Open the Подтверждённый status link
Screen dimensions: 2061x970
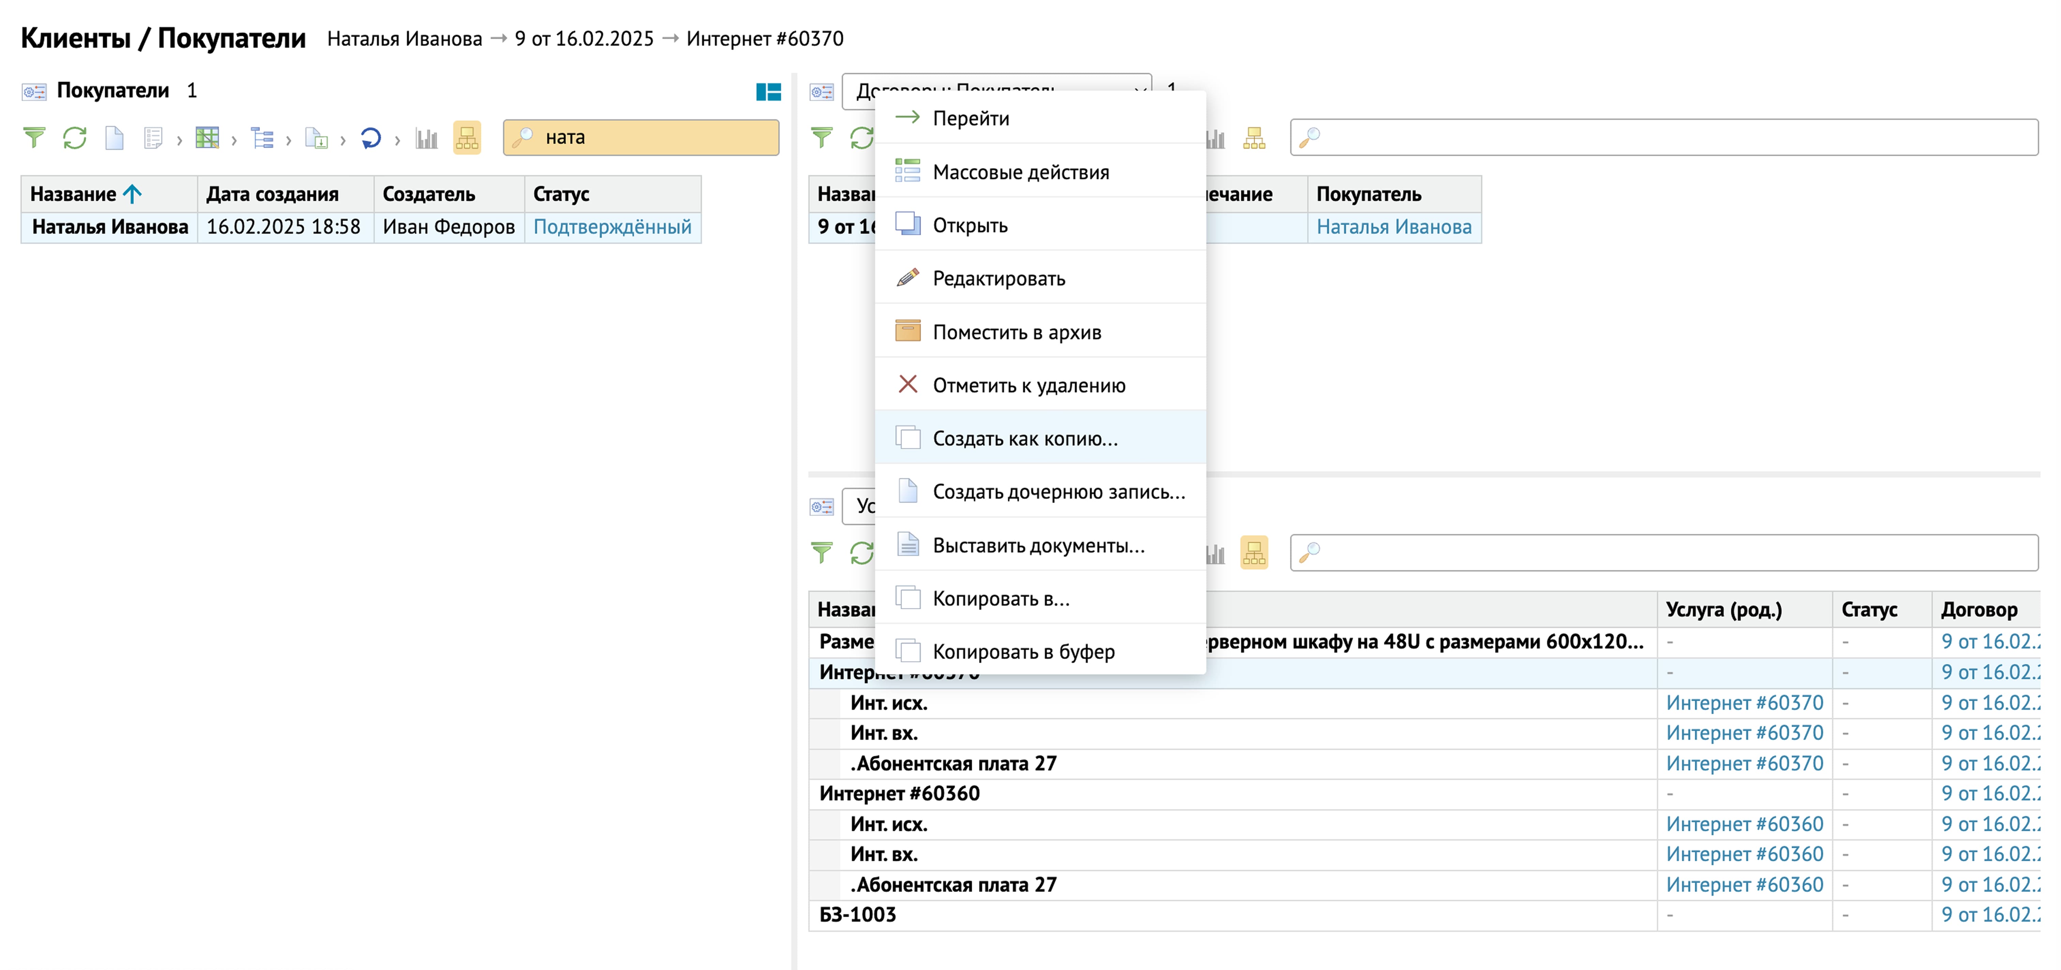tap(612, 227)
